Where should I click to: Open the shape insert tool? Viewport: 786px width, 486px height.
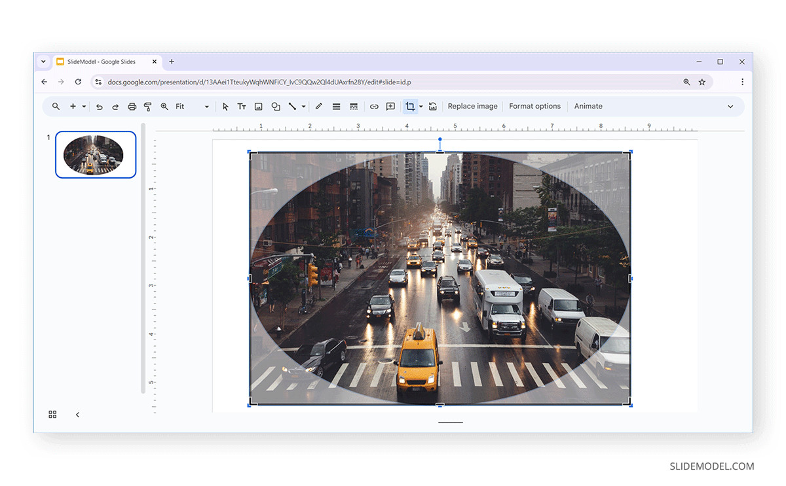[x=276, y=107]
